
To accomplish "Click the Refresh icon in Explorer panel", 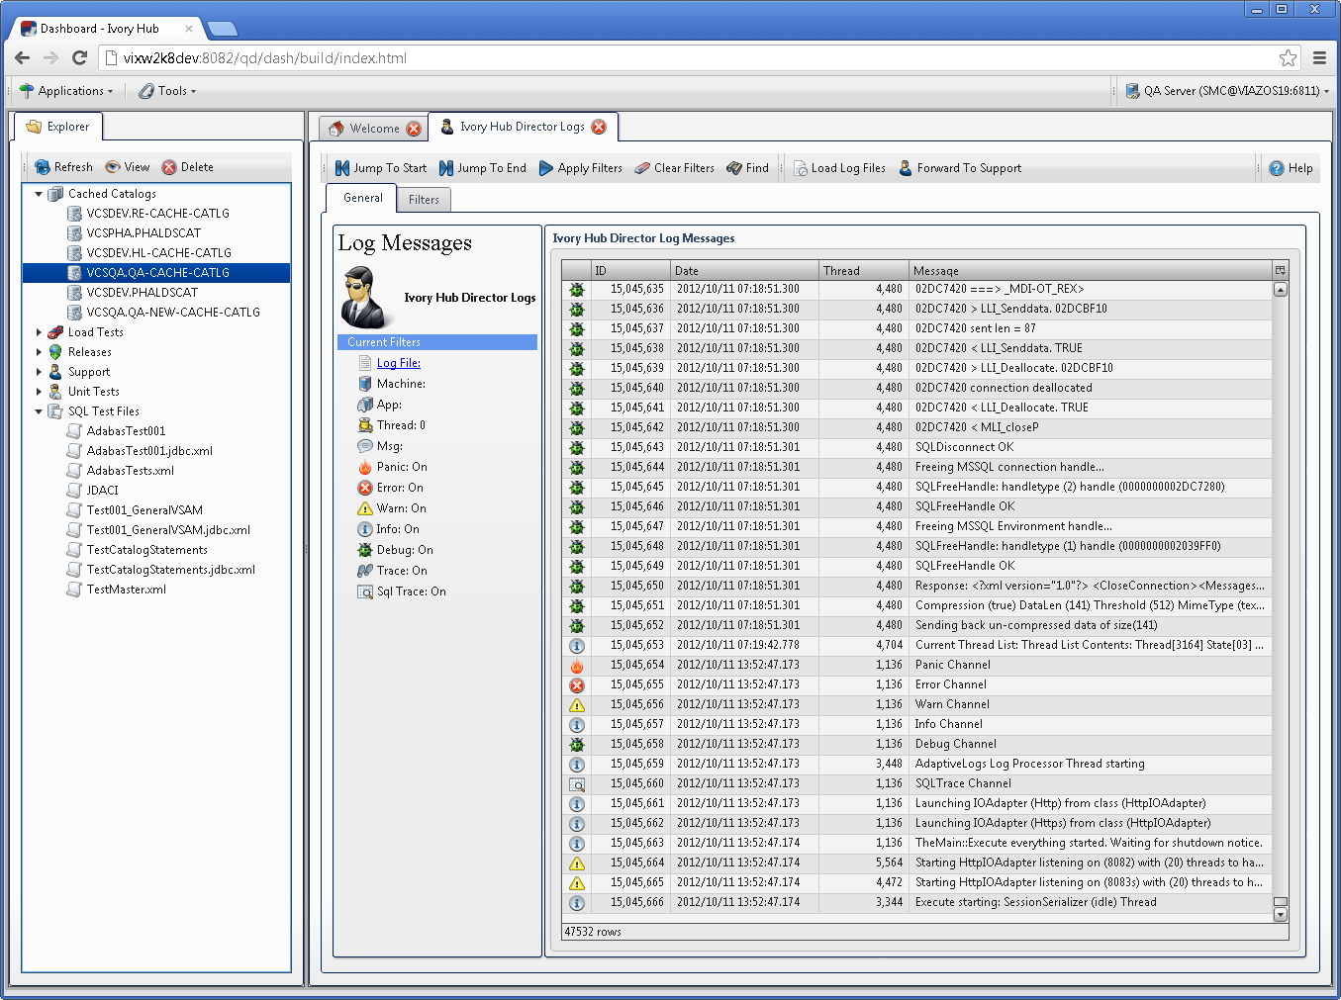I will click(x=43, y=167).
